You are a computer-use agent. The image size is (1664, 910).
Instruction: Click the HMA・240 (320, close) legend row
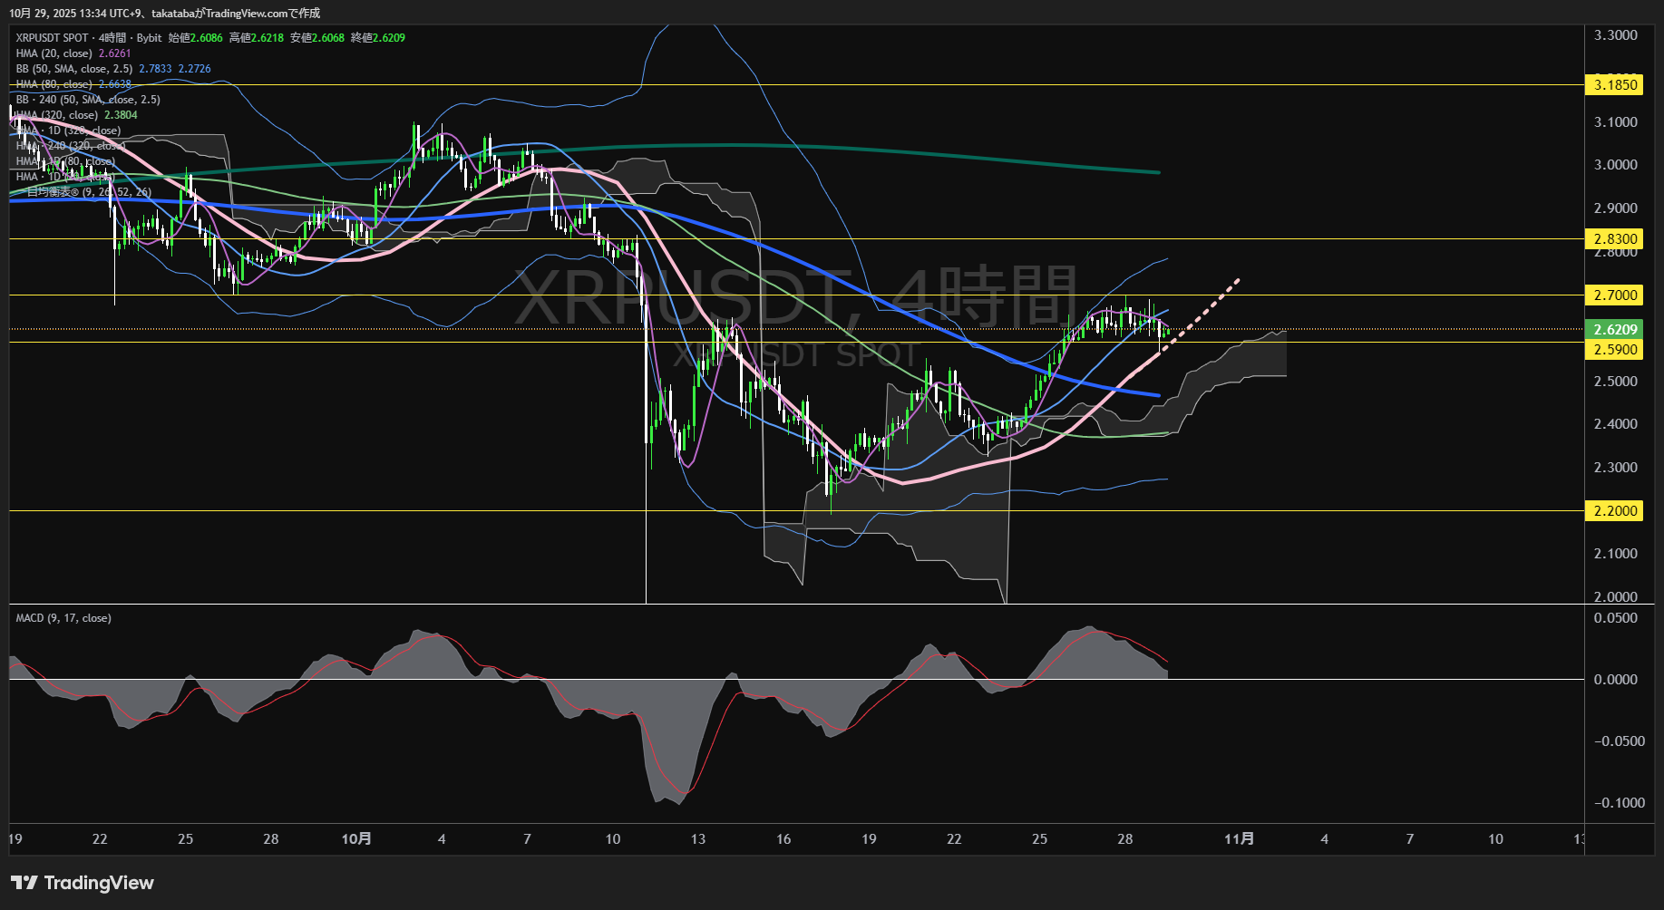69,145
